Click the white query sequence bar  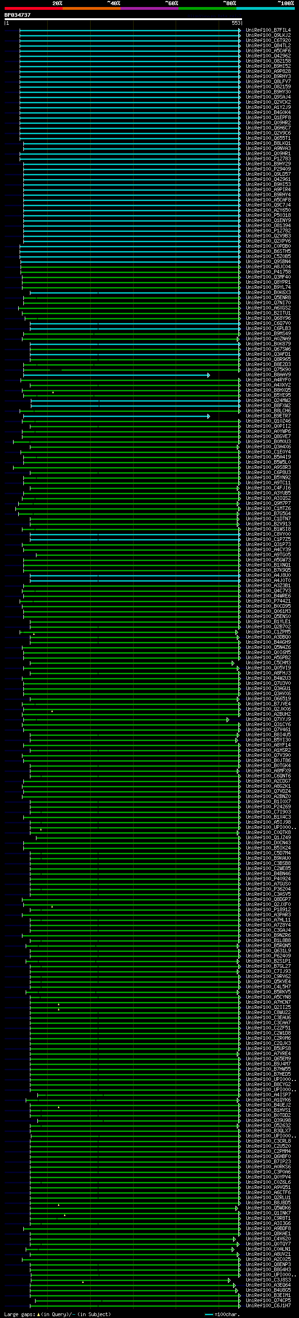pos(123,19)
